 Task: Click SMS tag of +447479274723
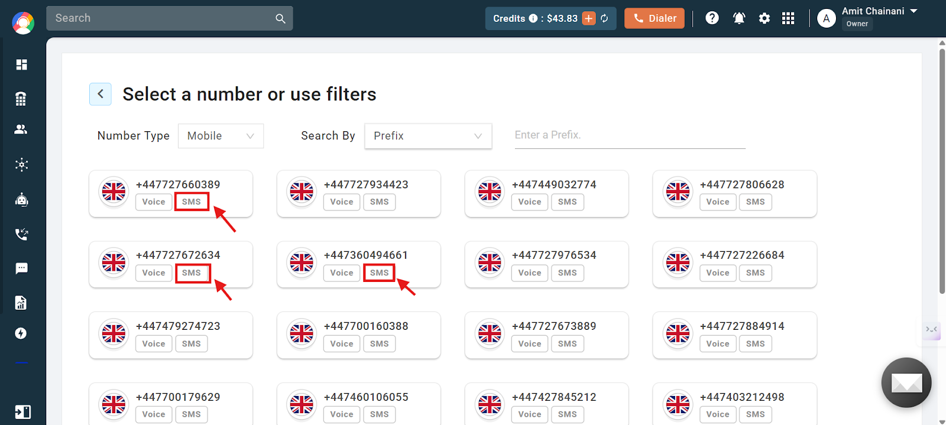tap(192, 343)
